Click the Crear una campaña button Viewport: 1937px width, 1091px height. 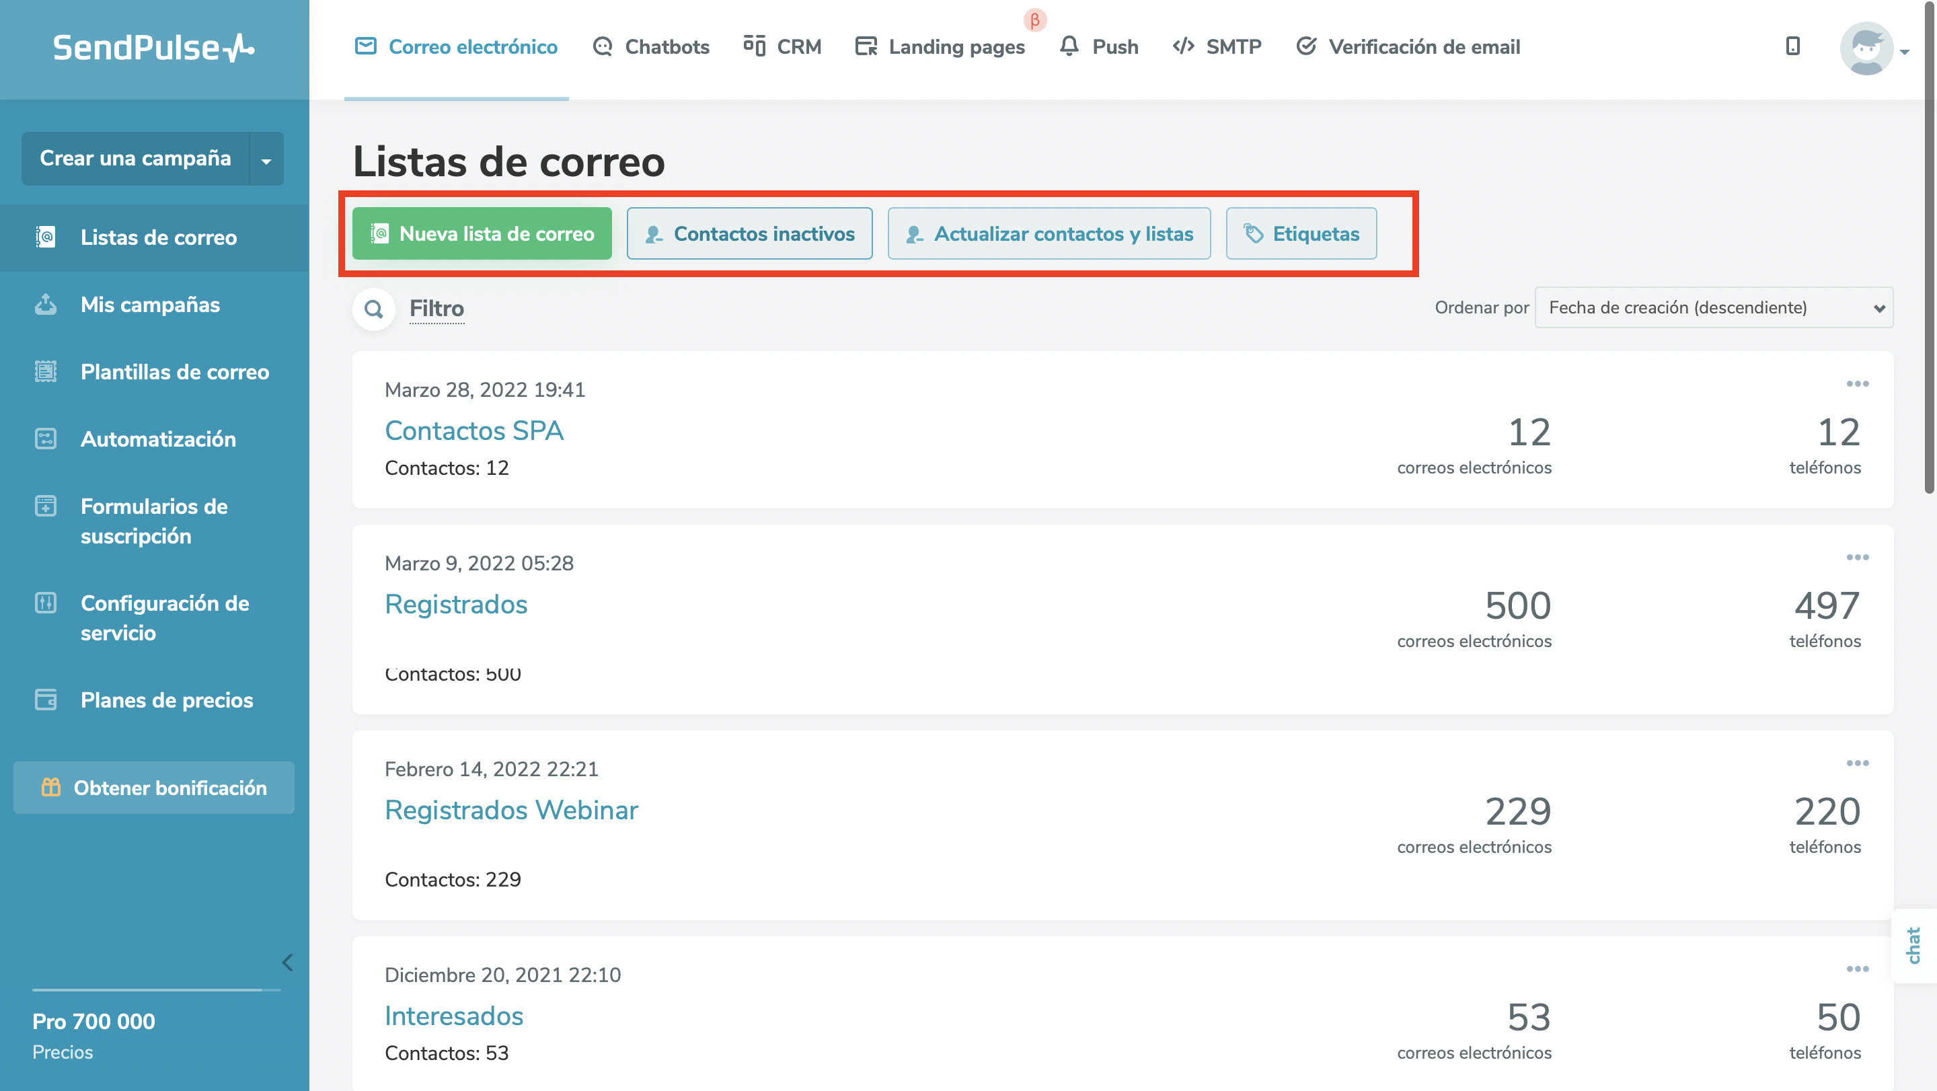tap(135, 159)
